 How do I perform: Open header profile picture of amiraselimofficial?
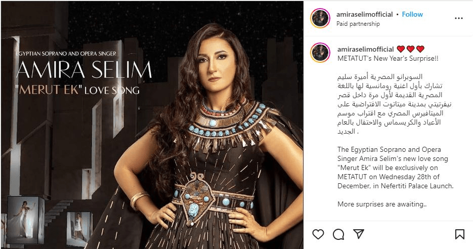(320, 18)
